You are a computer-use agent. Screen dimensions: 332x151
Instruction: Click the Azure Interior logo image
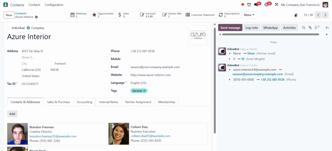[x=198, y=35]
